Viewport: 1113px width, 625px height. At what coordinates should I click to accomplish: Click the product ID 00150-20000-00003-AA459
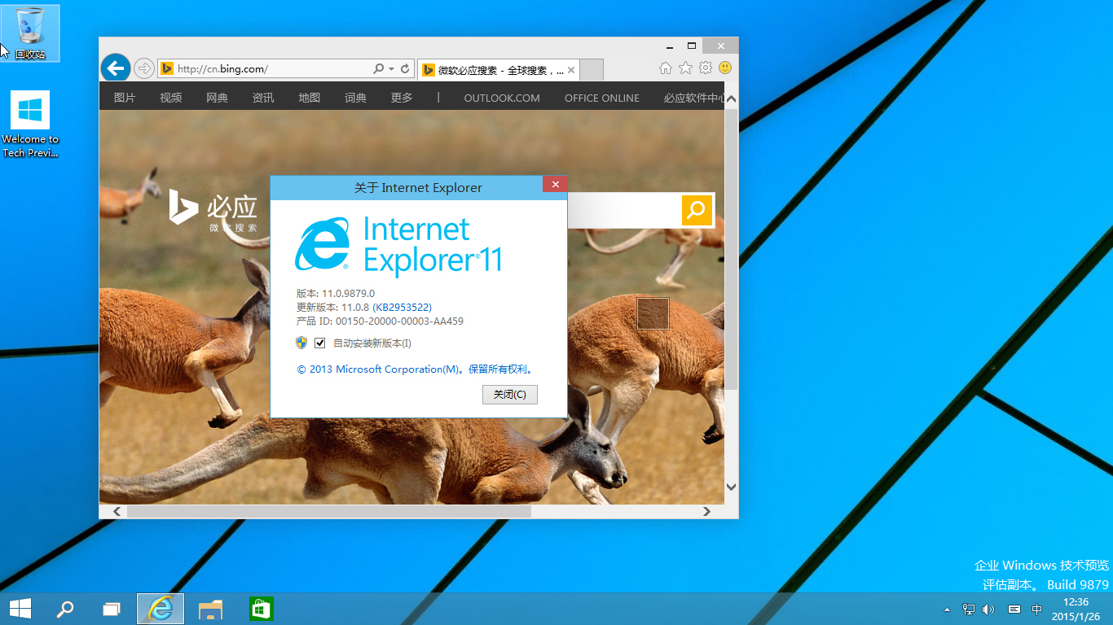[399, 321]
